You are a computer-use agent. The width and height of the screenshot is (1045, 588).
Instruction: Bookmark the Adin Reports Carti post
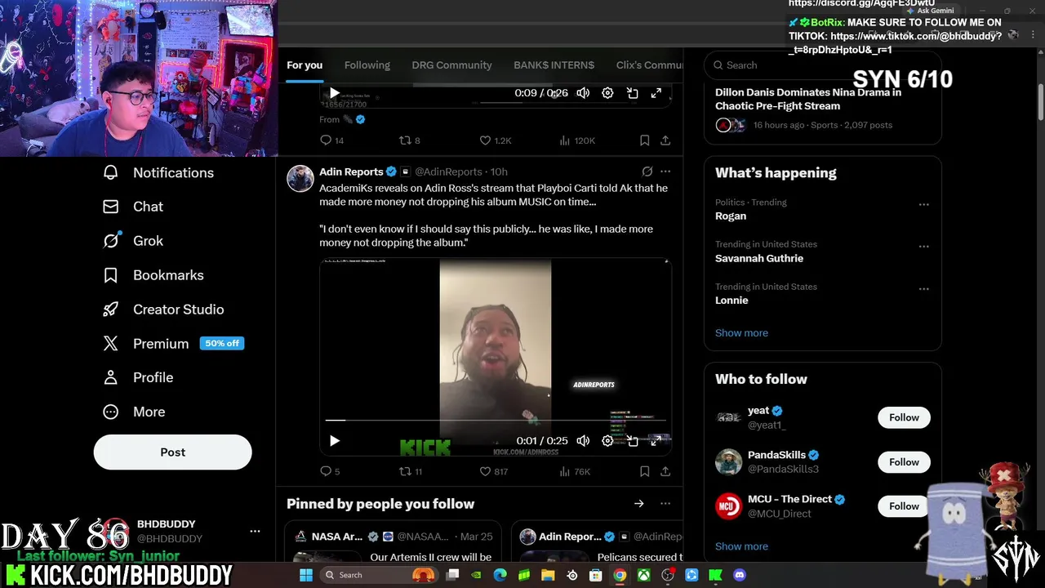[644, 471]
